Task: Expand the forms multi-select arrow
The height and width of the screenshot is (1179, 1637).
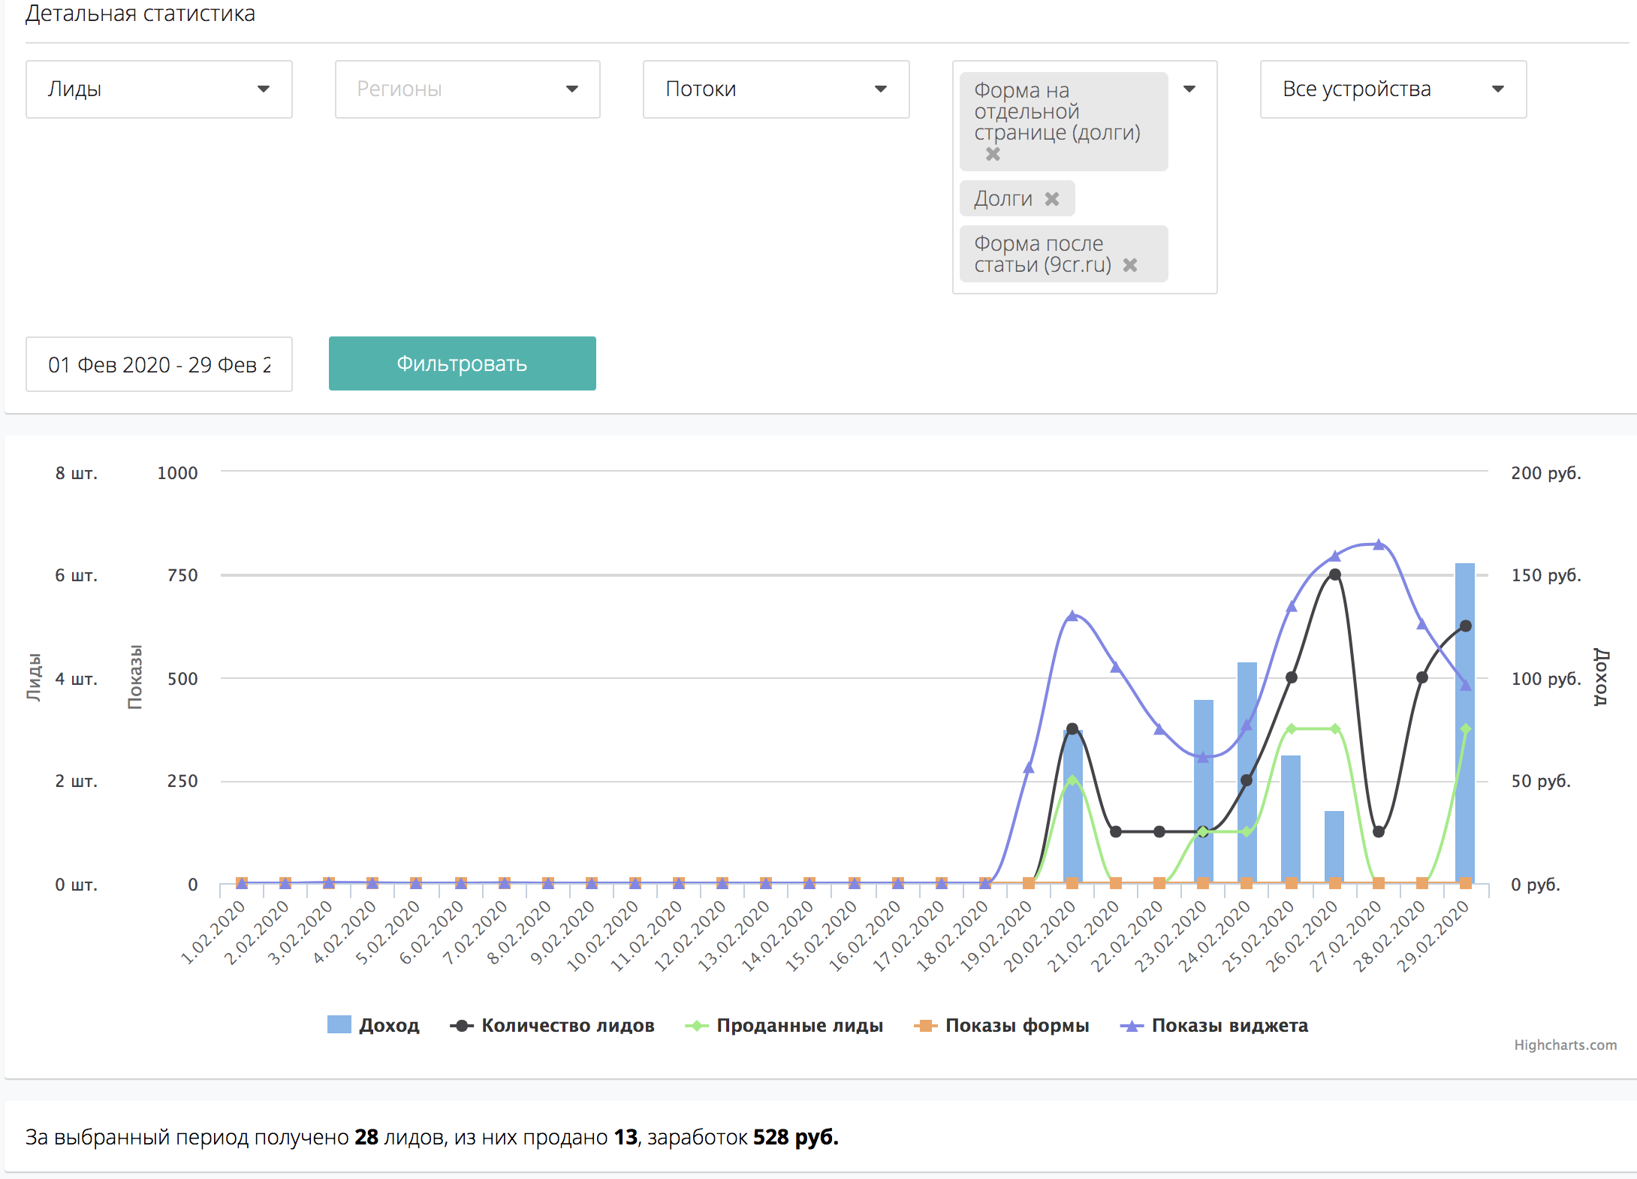Action: (x=1189, y=89)
